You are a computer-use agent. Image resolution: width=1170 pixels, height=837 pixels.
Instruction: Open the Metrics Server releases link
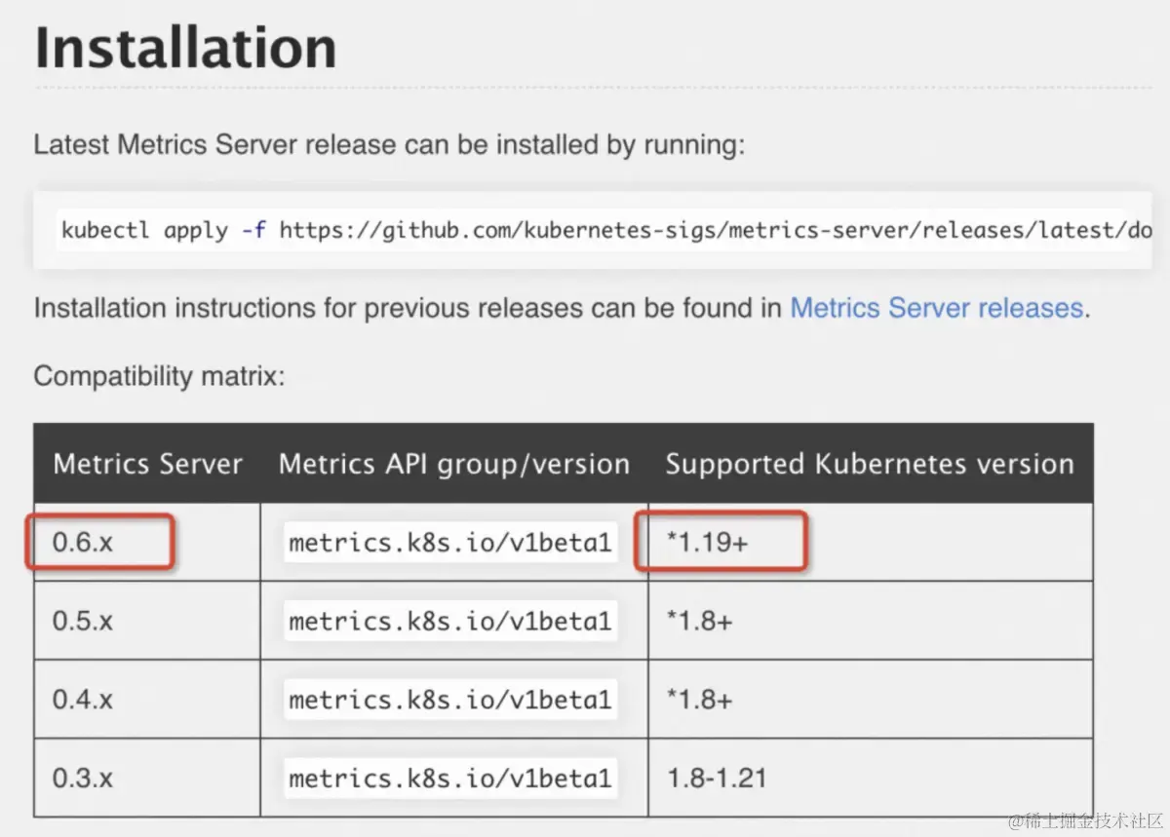click(x=937, y=309)
